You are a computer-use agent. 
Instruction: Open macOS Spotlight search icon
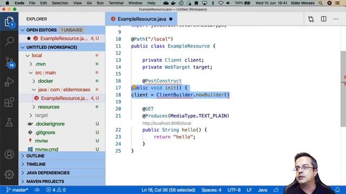pos(321,3)
